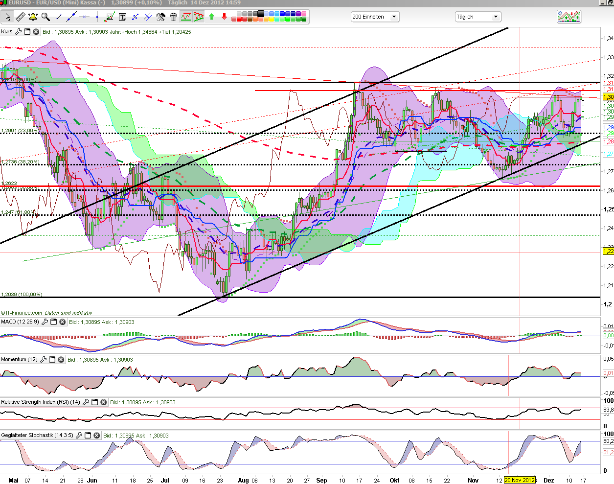Remove the Geglätteter Stochastik panel
This screenshot has width=614, height=484.
tap(96, 436)
